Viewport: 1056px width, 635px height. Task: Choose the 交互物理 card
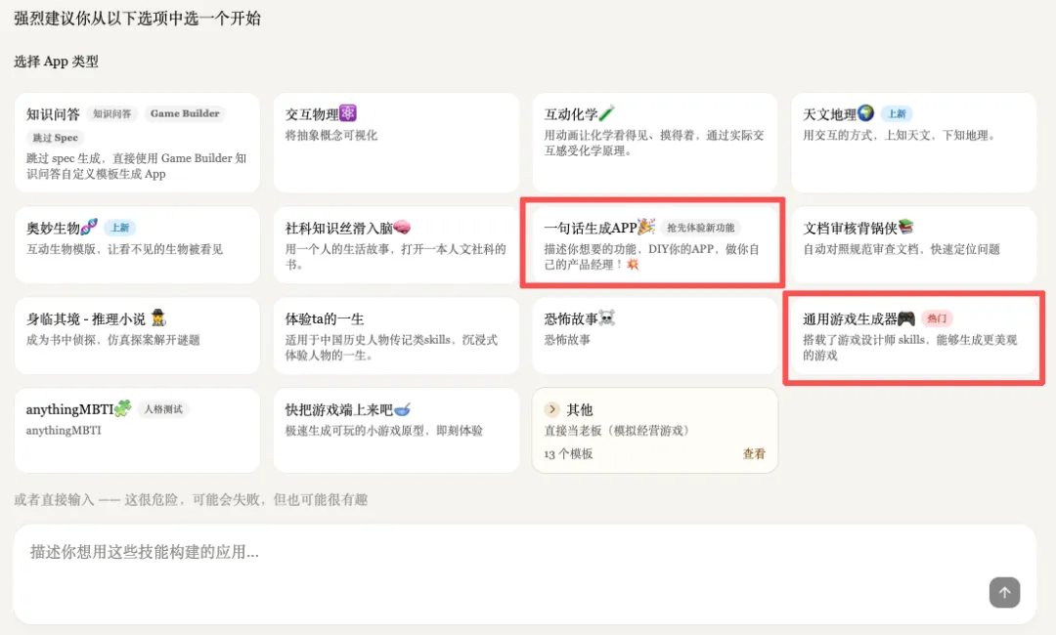(396, 144)
